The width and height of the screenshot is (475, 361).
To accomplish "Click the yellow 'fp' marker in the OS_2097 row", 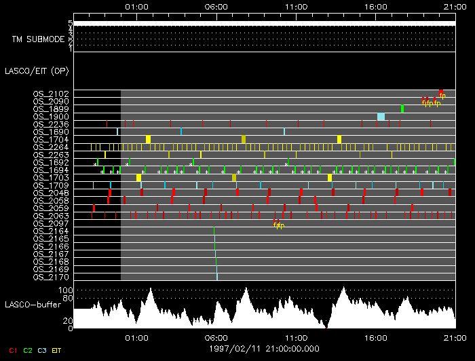I will point(278,225).
